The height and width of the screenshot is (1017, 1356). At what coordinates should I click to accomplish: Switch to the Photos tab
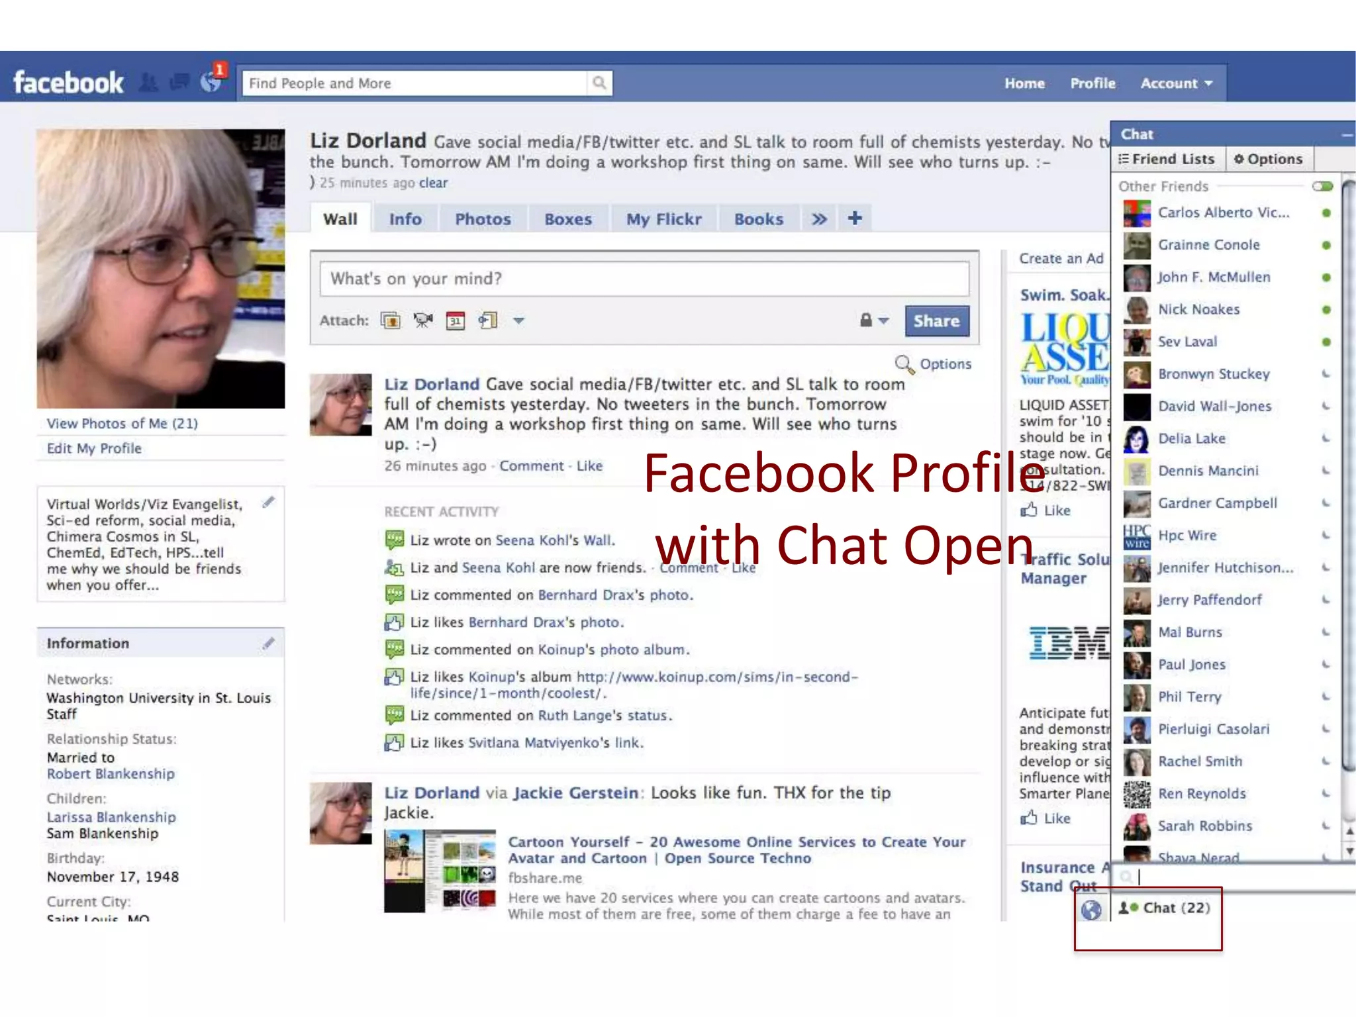click(483, 218)
